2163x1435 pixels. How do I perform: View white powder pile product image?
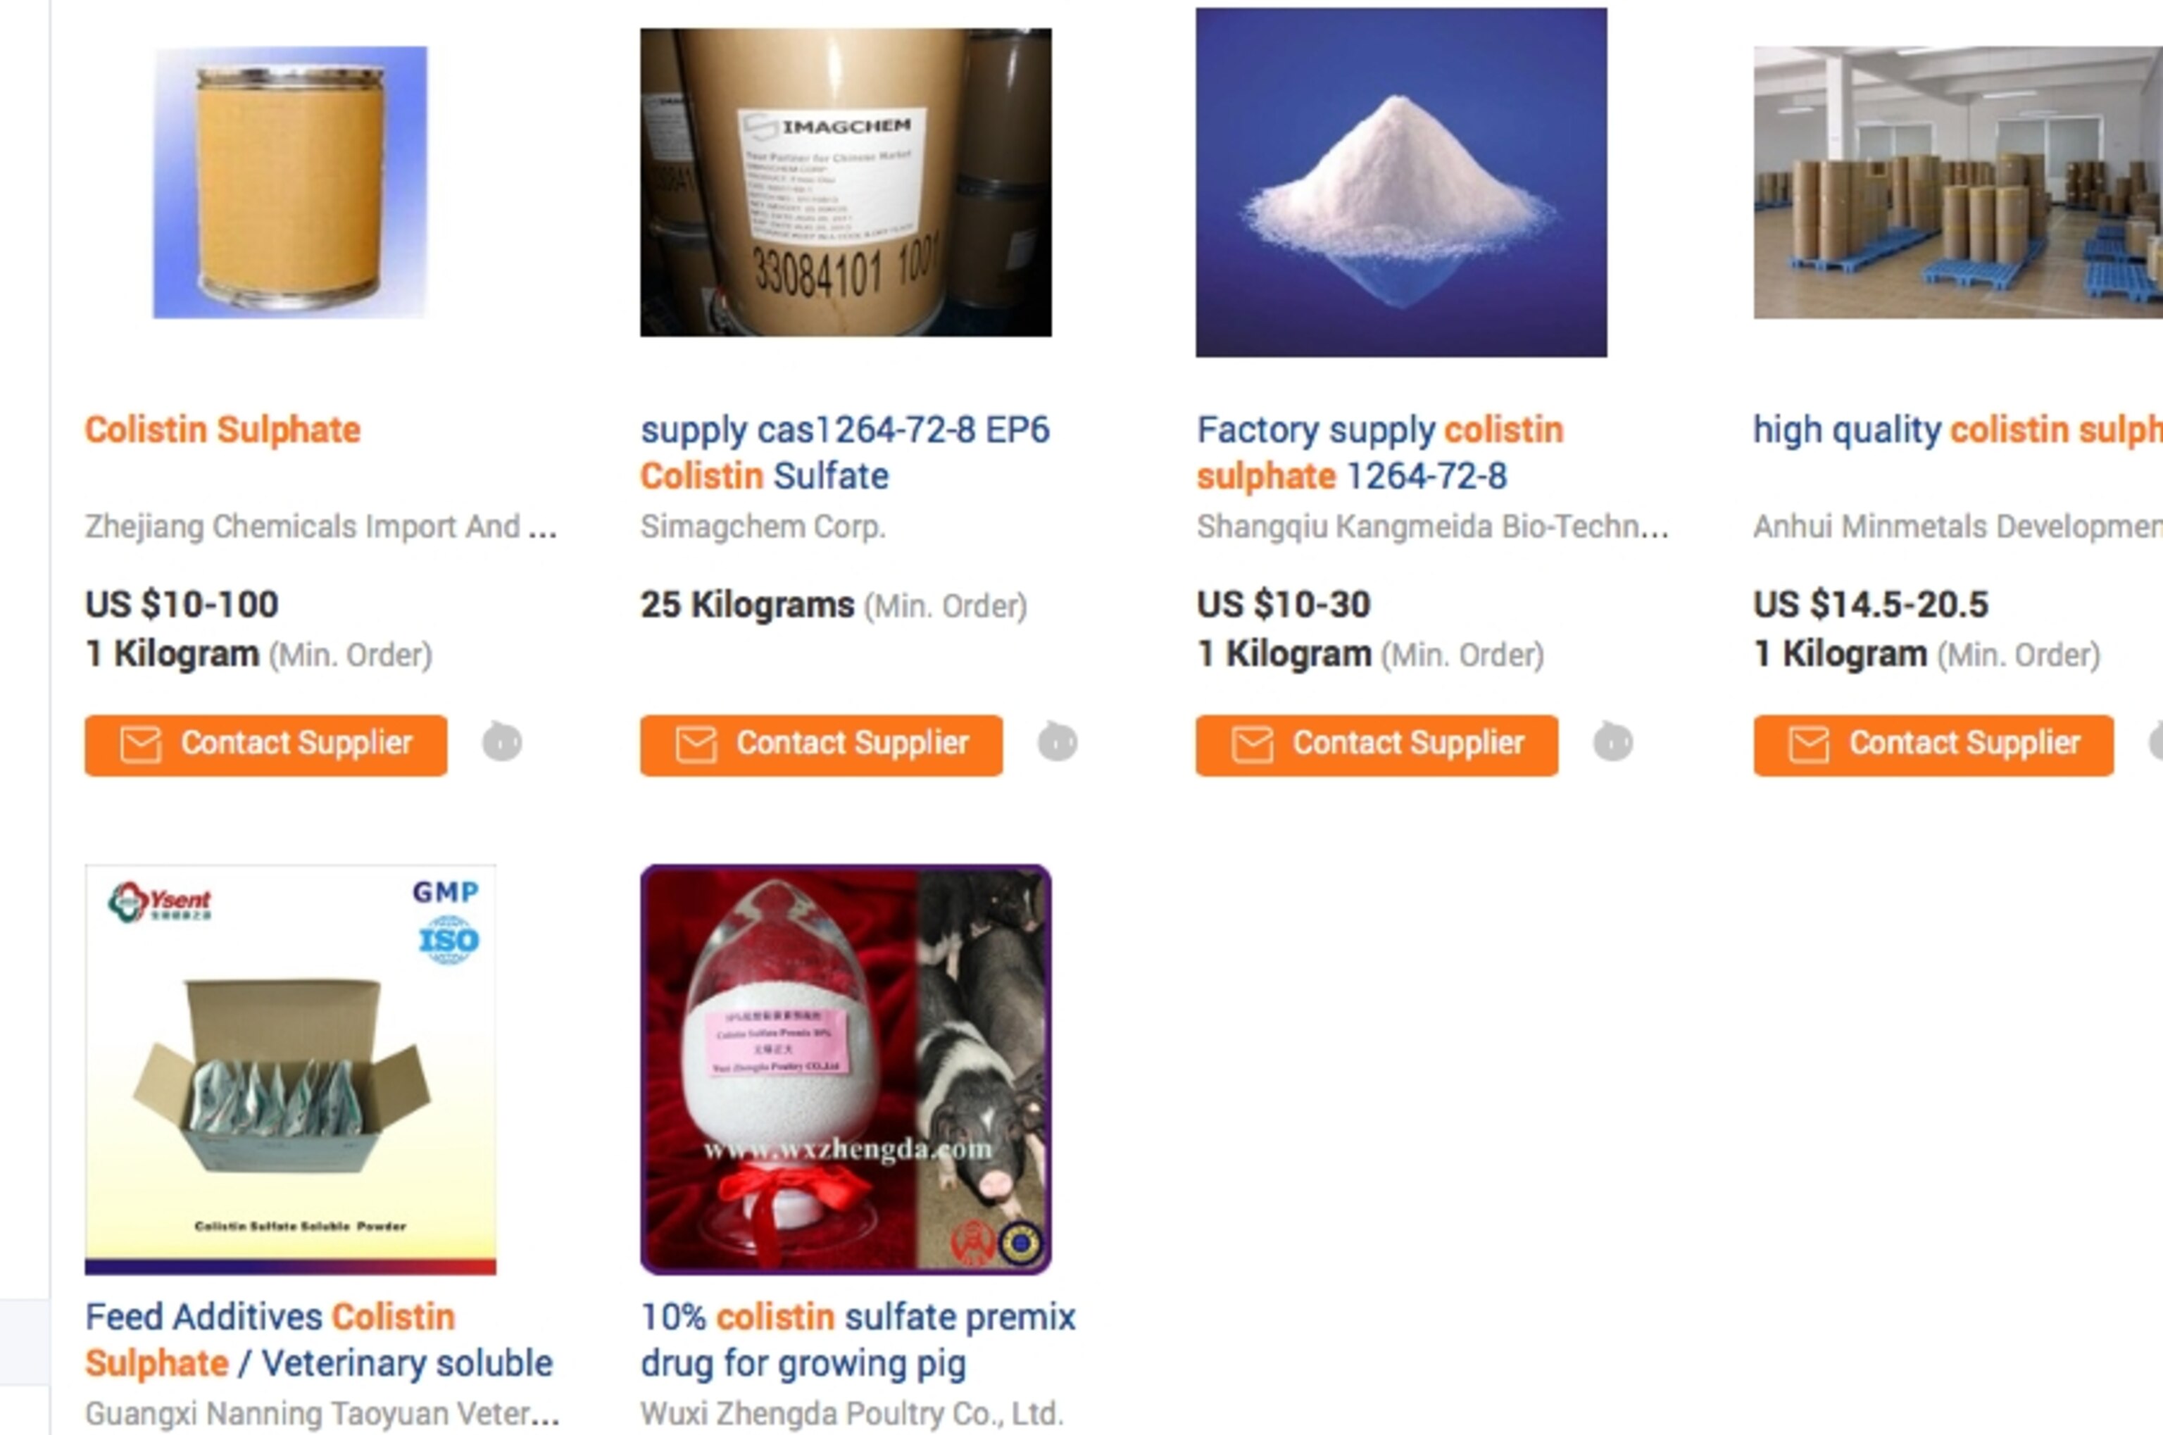click(1401, 182)
